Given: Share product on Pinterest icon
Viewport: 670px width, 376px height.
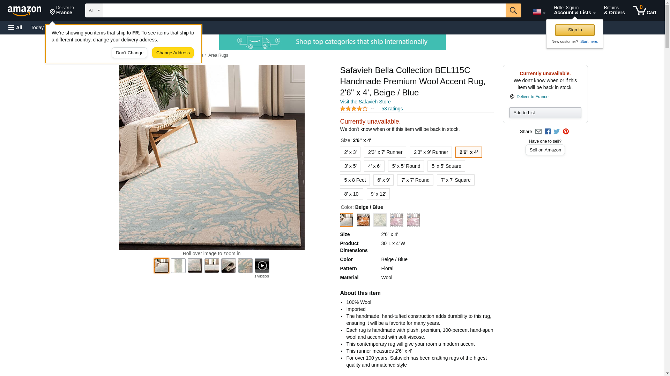Looking at the screenshot, I should (x=566, y=132).
